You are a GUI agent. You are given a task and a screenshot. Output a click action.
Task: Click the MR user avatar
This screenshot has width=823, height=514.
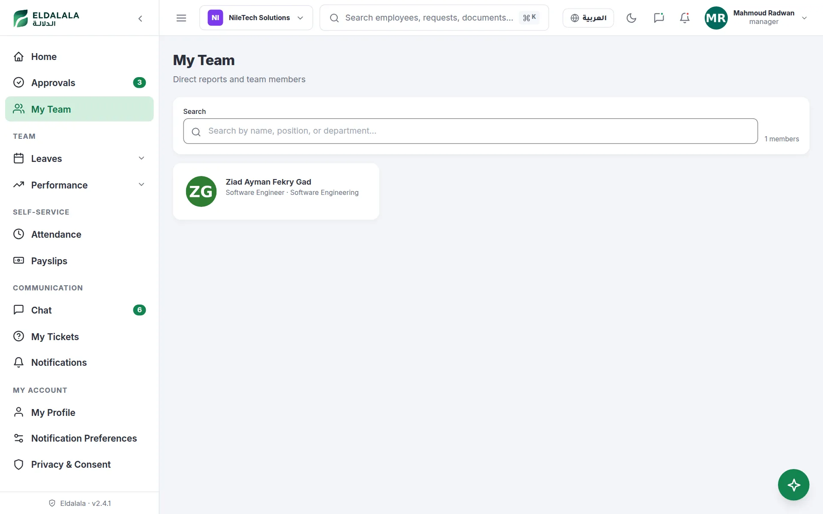(716, 18)
